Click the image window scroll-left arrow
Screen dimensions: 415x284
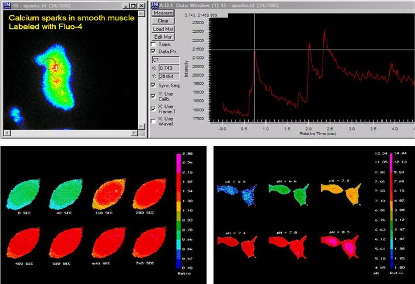pos(5,133)
